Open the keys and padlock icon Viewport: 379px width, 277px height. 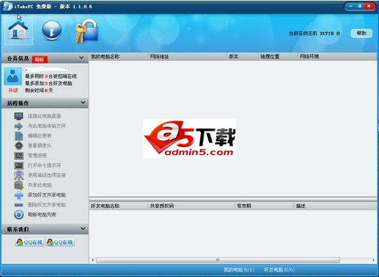tap(87, 31)
